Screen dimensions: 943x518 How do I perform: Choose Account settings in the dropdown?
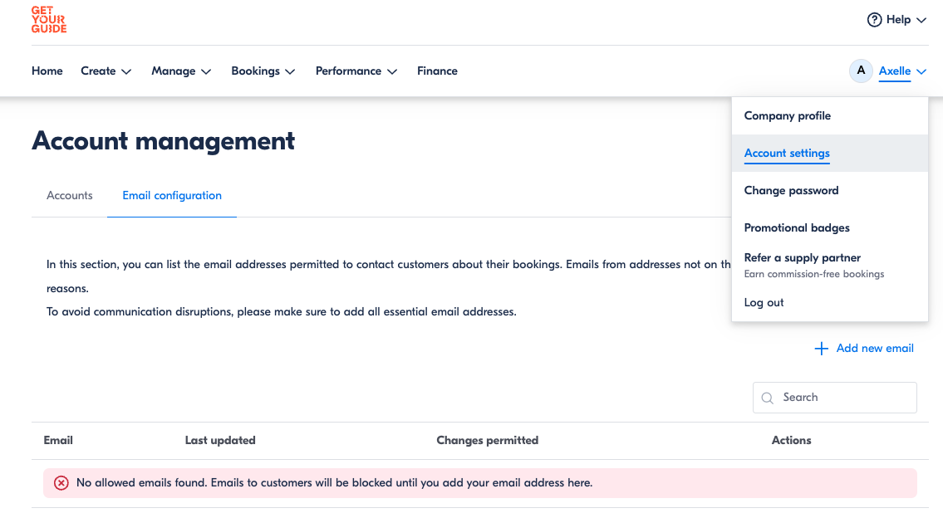pos(787,154)
